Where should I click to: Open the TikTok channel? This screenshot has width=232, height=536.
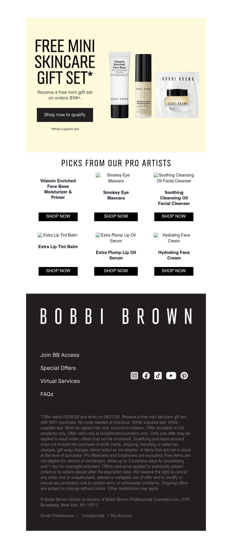[158, 375]
